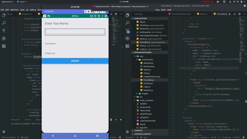Expand the ios folder
247x139 pixels.
[x=141, y=97]
